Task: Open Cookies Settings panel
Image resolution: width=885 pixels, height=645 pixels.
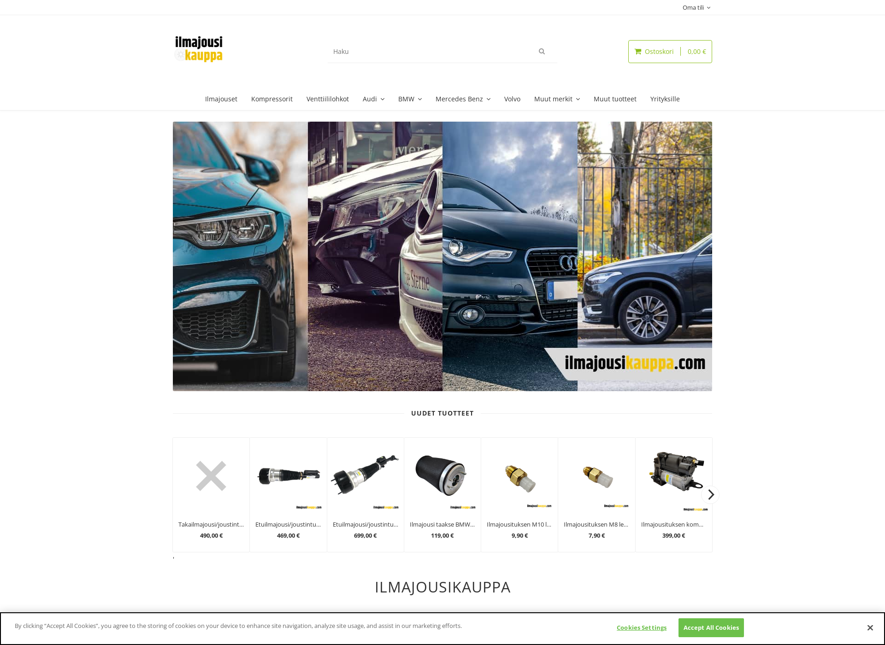Action: point(641,627)
